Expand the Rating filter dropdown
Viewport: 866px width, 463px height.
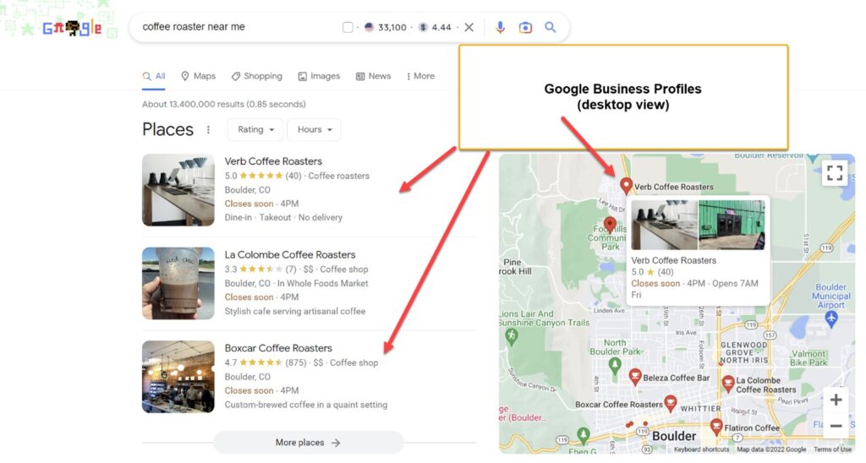click(x=255, y=129)
